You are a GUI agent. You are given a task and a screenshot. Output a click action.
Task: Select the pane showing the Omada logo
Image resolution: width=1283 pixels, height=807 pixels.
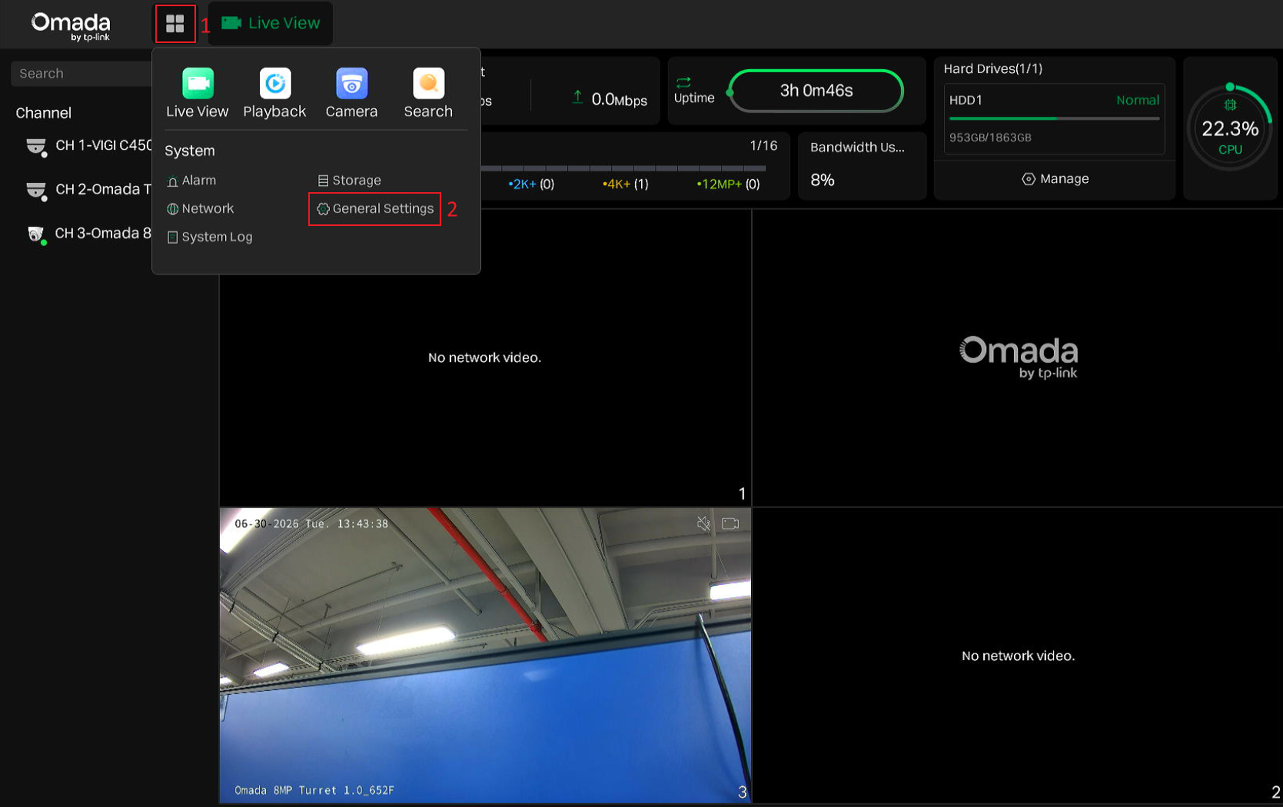tap(1017, 357)
